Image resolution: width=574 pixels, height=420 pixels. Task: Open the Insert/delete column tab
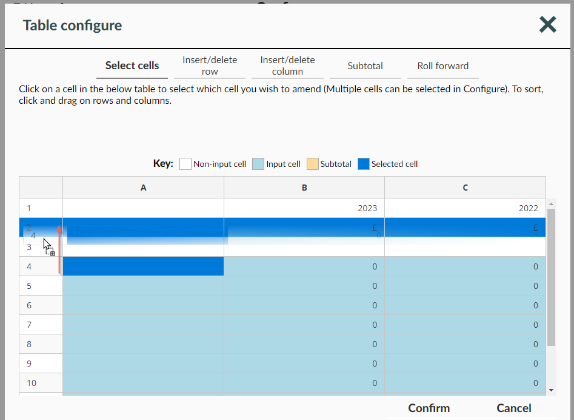point(287,66)
